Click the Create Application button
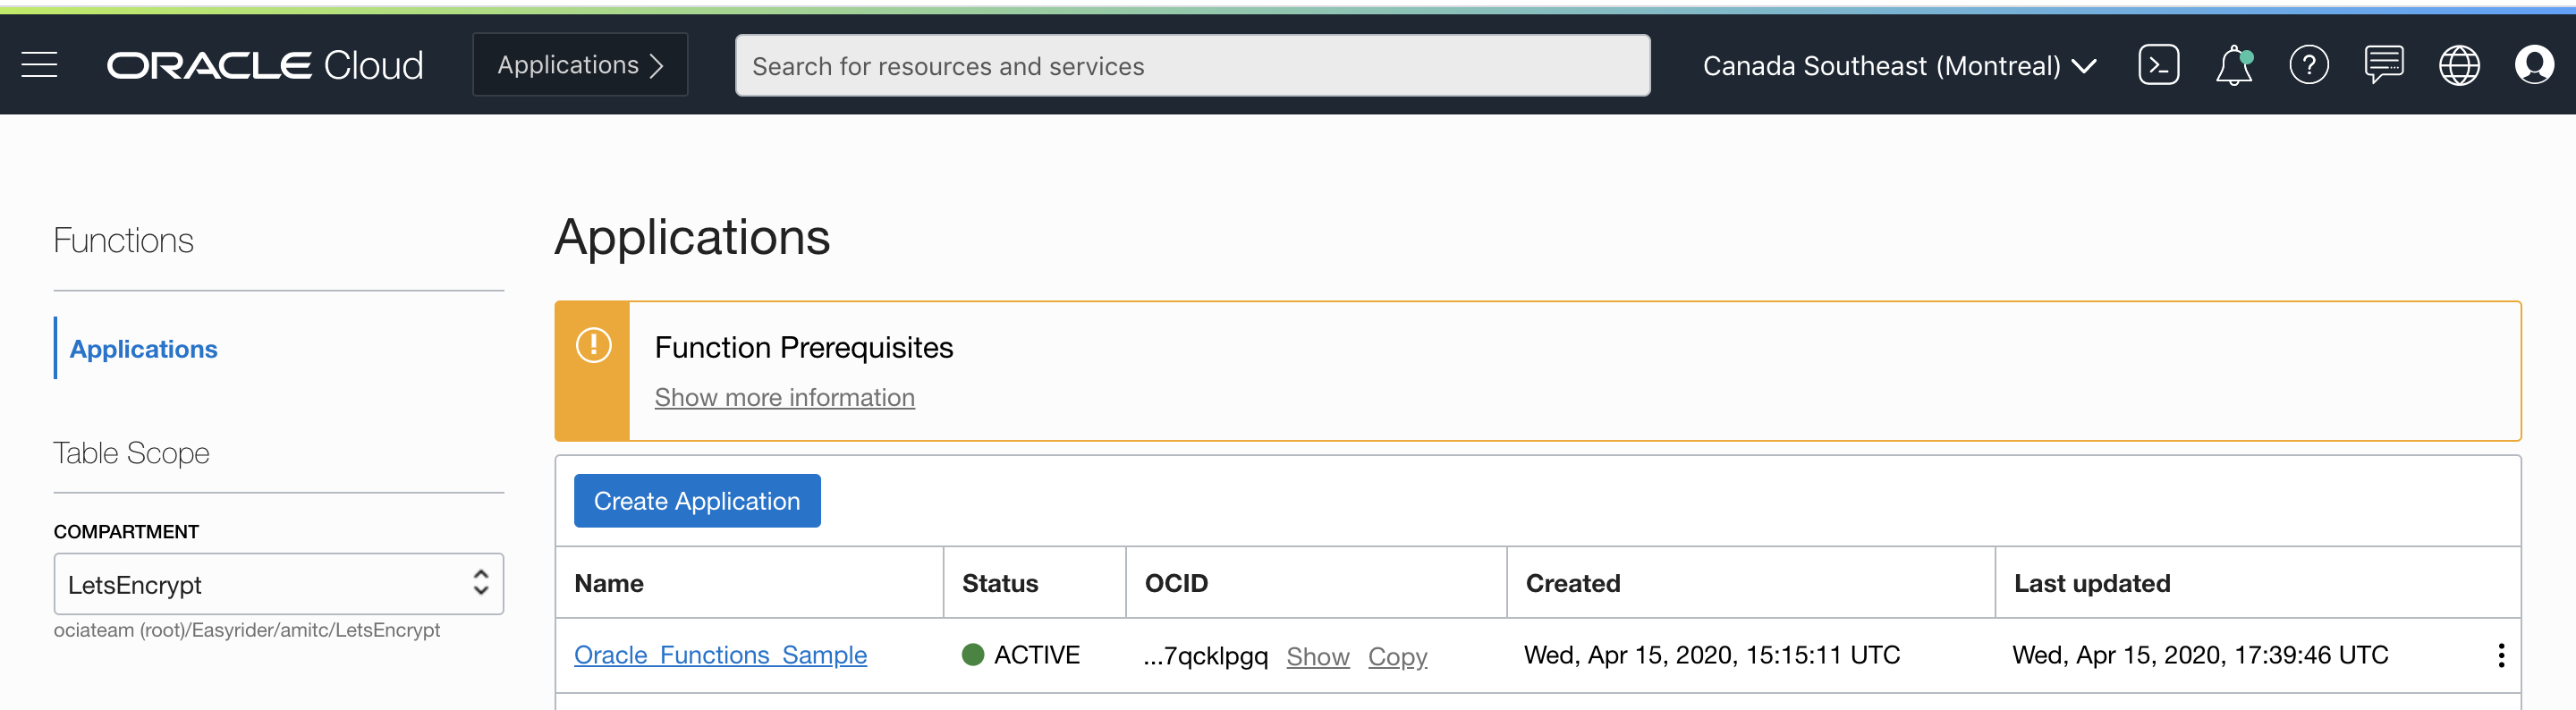The height and width of the screenshot is (710, 2576). tap(696, 501)
